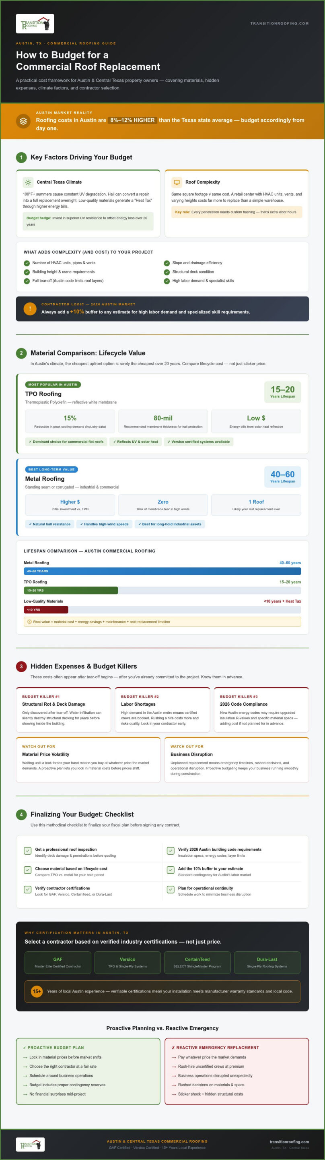Click the Natural hail resistance tag
Screen dimensions: 325x1160
50,524
